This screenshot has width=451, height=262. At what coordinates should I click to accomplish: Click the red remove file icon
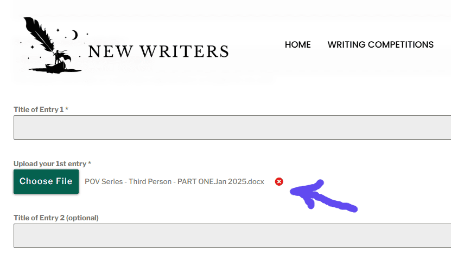click(x=279, y=182)
